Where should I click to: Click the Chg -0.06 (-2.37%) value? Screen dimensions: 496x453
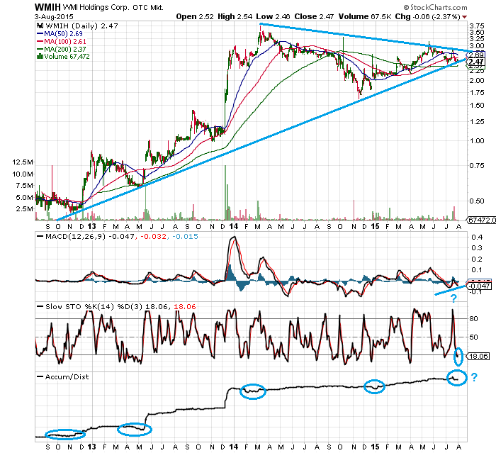point(428,17)
